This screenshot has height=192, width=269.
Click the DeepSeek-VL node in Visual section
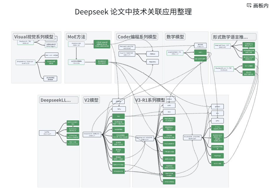click(x=26, y=42)
